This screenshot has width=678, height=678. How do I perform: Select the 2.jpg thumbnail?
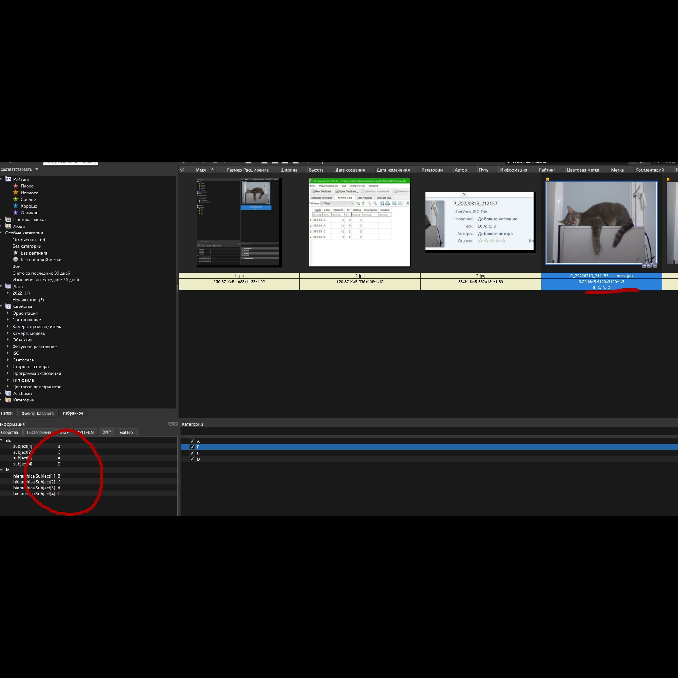pyautogui.click(x=359, y=223)
